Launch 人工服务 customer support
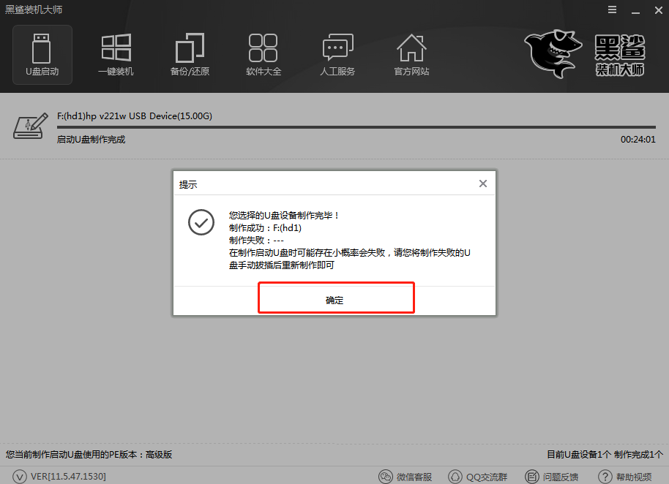The height and width of the screenshot is (484, 669). [337, 54]
